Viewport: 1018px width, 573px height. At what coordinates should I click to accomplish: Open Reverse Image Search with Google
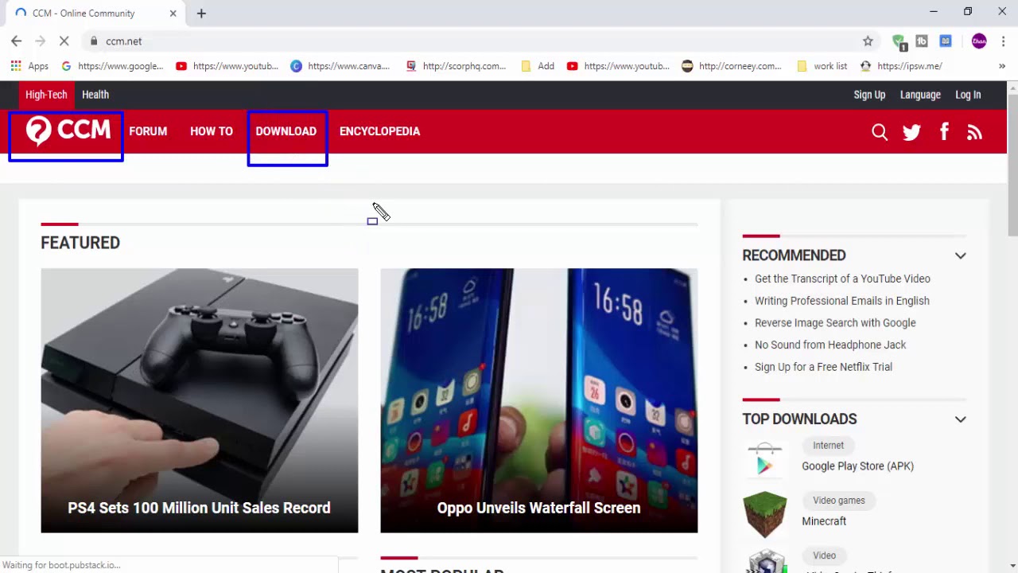point(835,323)
